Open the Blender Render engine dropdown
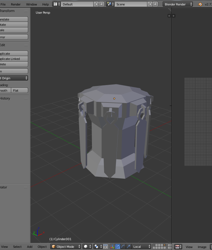212x250 pixels. click(x=178, y=4)
